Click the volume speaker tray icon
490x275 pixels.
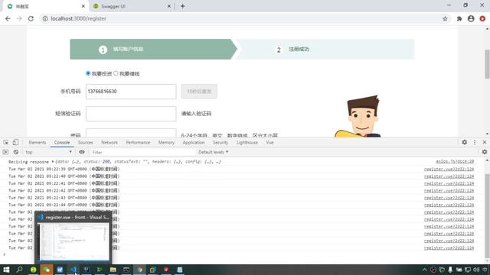476,270
